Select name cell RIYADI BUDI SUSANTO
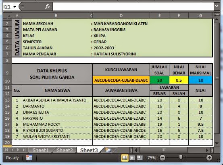 point(57,130)
